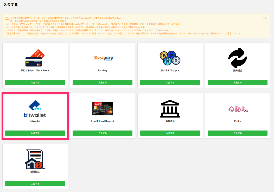This screenshot has width=274, height=192.
Task: Click the IronFX Card Deposit label
Action: (x=103, y=121)
